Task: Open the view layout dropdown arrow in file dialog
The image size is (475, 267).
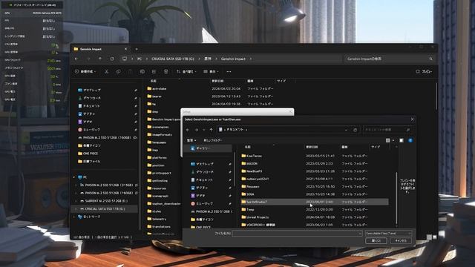Action: [393, 140]
